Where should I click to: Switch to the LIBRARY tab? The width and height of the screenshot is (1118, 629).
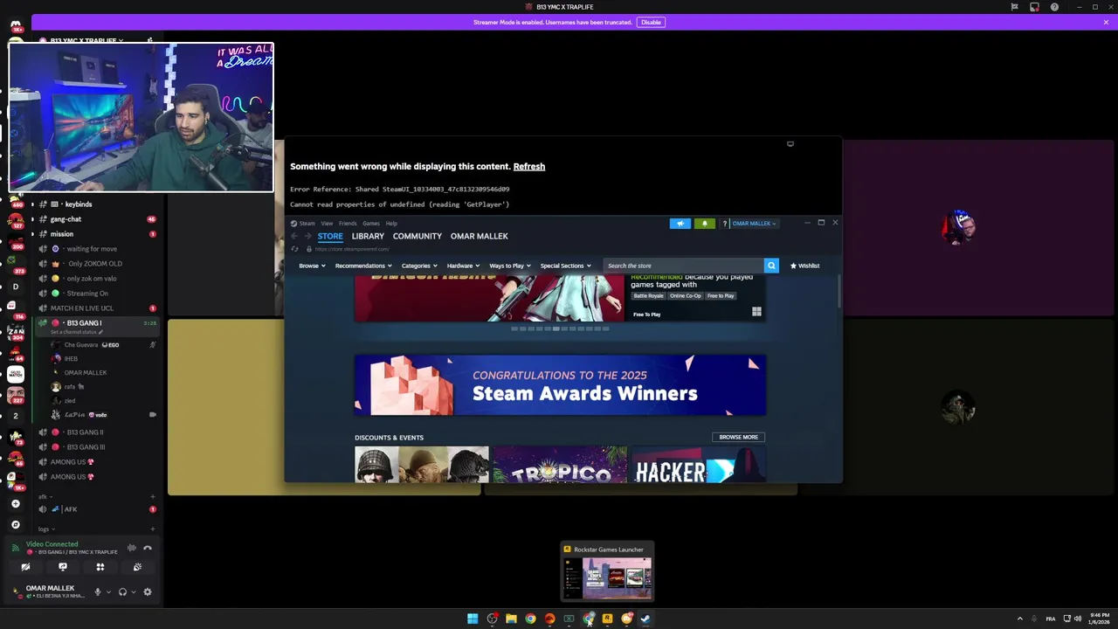(368, 236)
